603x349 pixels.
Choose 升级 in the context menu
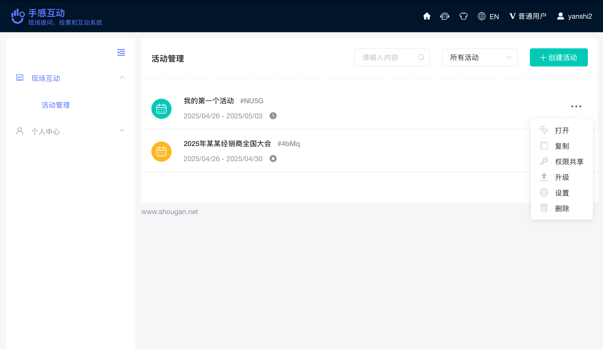click(562, 177)
